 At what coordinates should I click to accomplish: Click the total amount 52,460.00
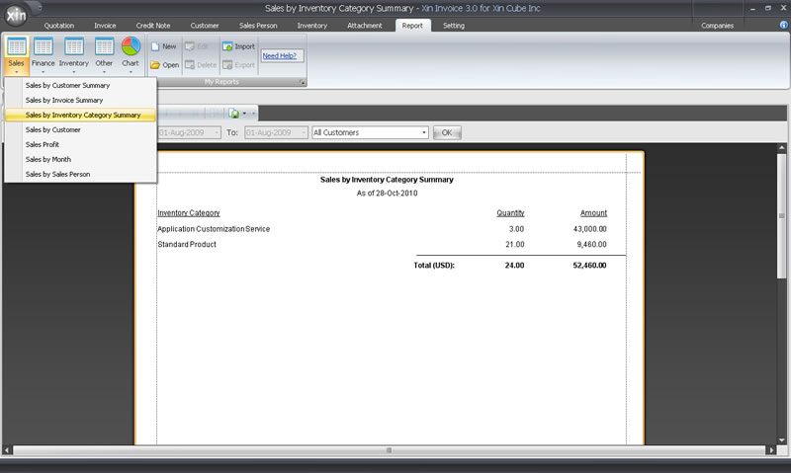point(589,266)
